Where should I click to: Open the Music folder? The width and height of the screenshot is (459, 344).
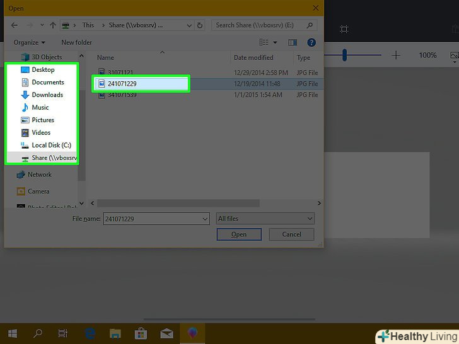click(x=35, y=107)
